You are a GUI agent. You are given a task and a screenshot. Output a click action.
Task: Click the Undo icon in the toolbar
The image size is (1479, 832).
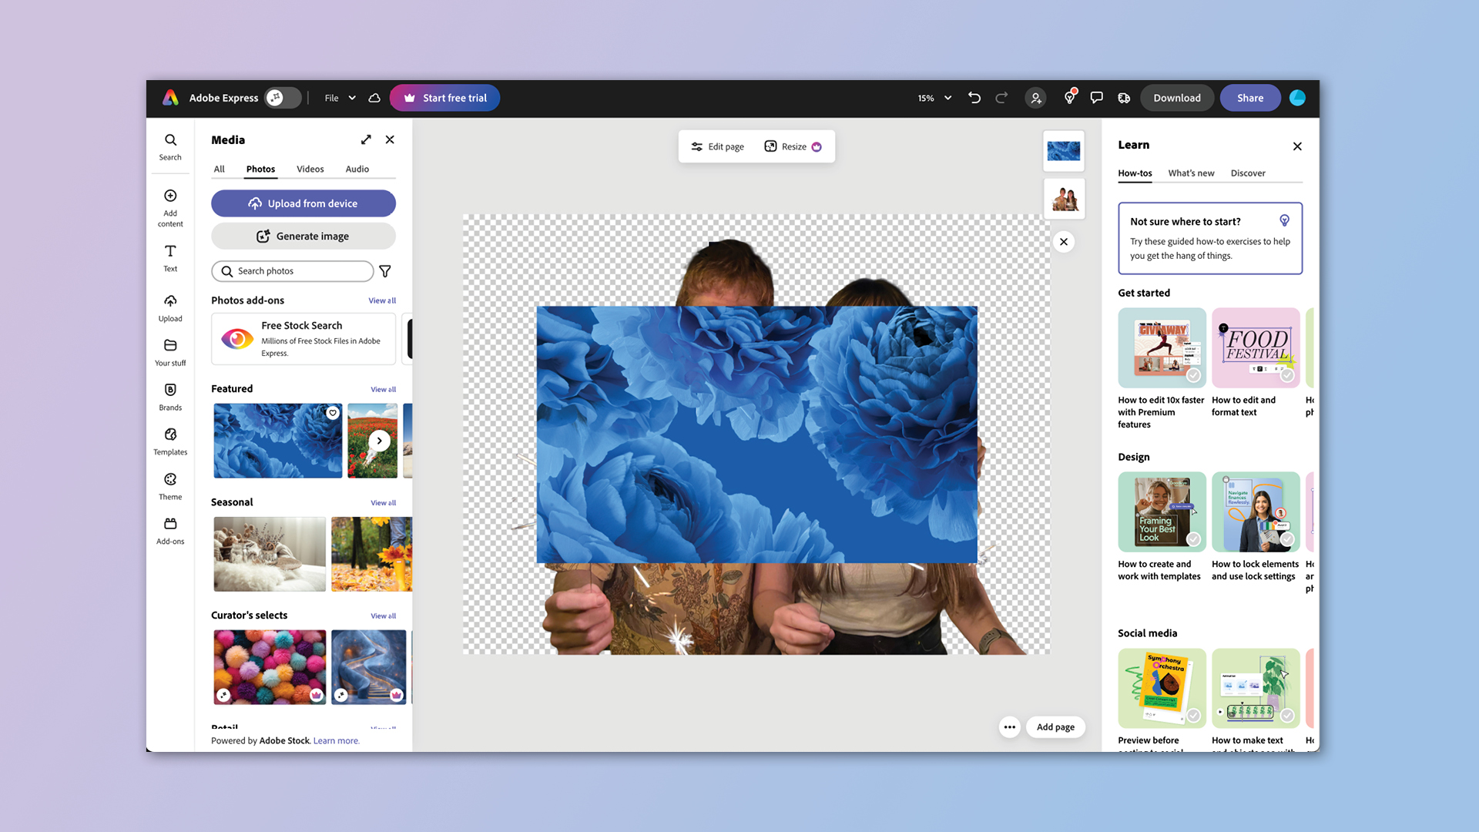click(974, 98)
